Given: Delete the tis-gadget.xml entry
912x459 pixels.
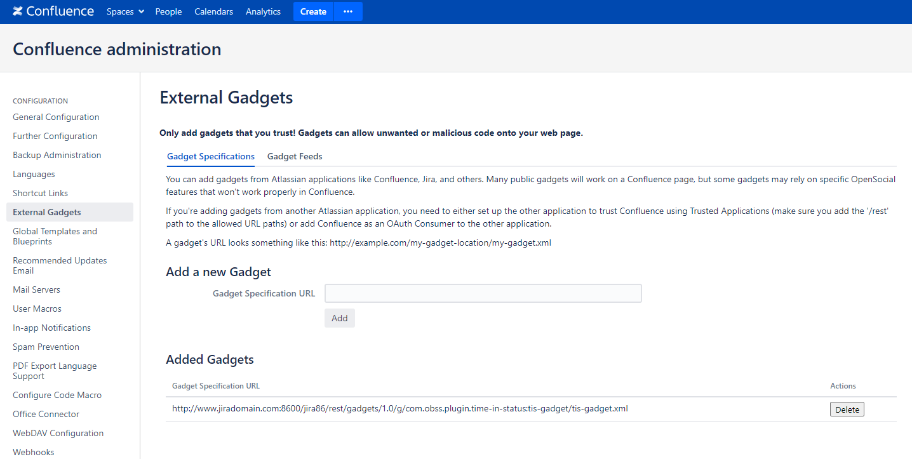Looking at the screenshot, I should (x=847, y=409).
